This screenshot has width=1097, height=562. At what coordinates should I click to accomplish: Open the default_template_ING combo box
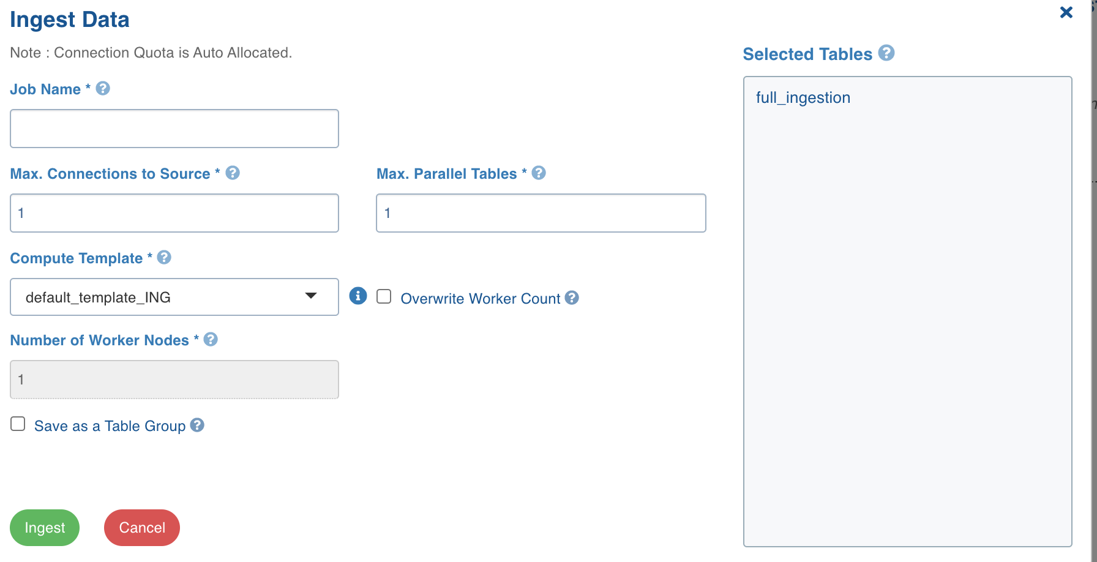click(x=174, y=297)
